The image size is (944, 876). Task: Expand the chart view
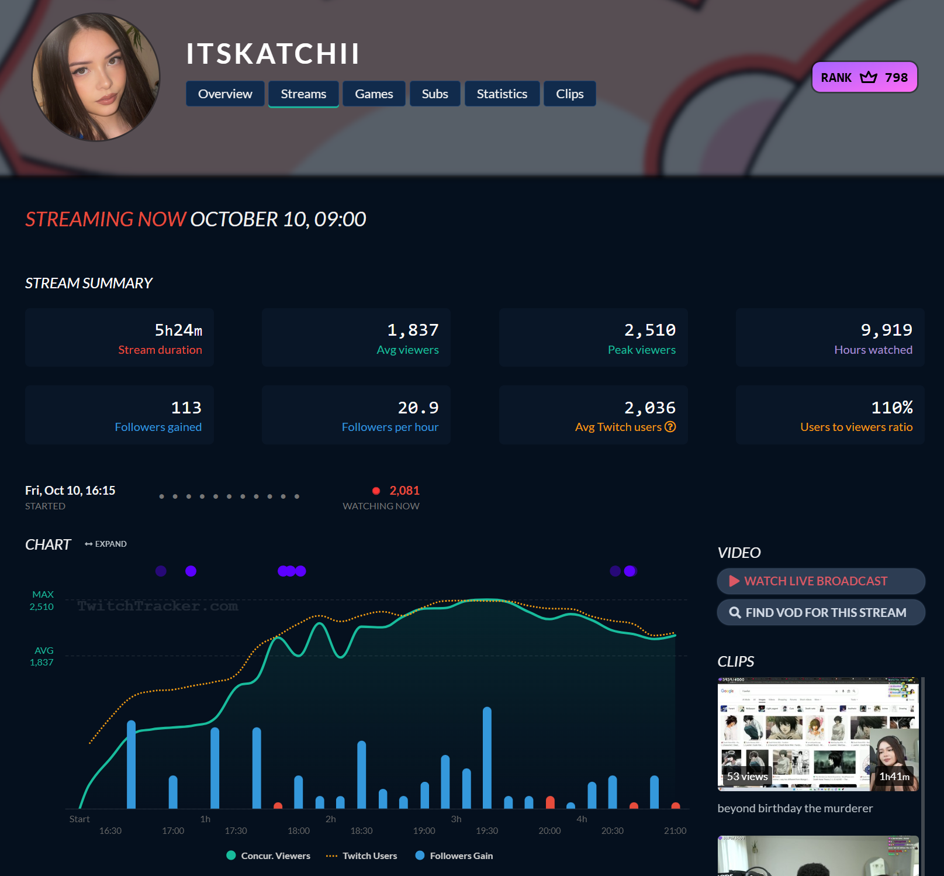106,544
